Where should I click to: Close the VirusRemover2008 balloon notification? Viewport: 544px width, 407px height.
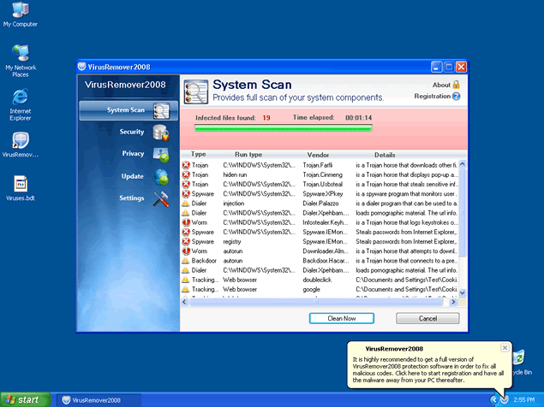tap(505, 348)
